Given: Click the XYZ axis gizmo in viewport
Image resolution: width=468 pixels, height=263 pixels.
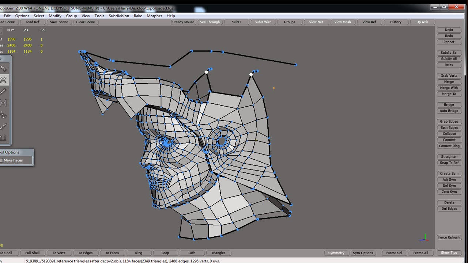Looking at the screenshot, I should pyautogui.click(x=424, y=238).
